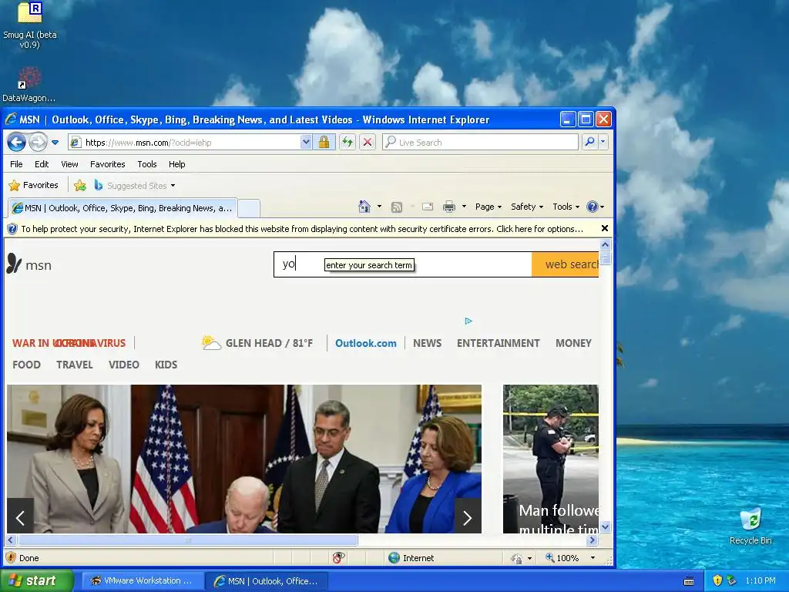
Task: Open the recent pages dropdown arrow
Action: pos(55,143)
